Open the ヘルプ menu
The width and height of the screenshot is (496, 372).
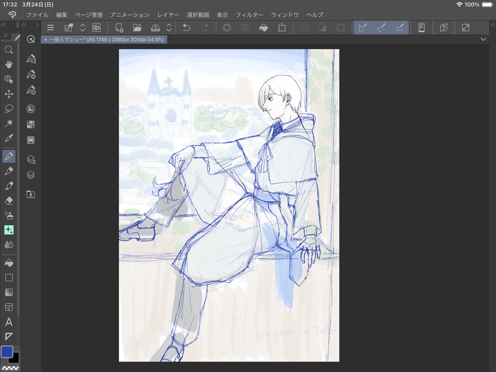tap(315, 15)
